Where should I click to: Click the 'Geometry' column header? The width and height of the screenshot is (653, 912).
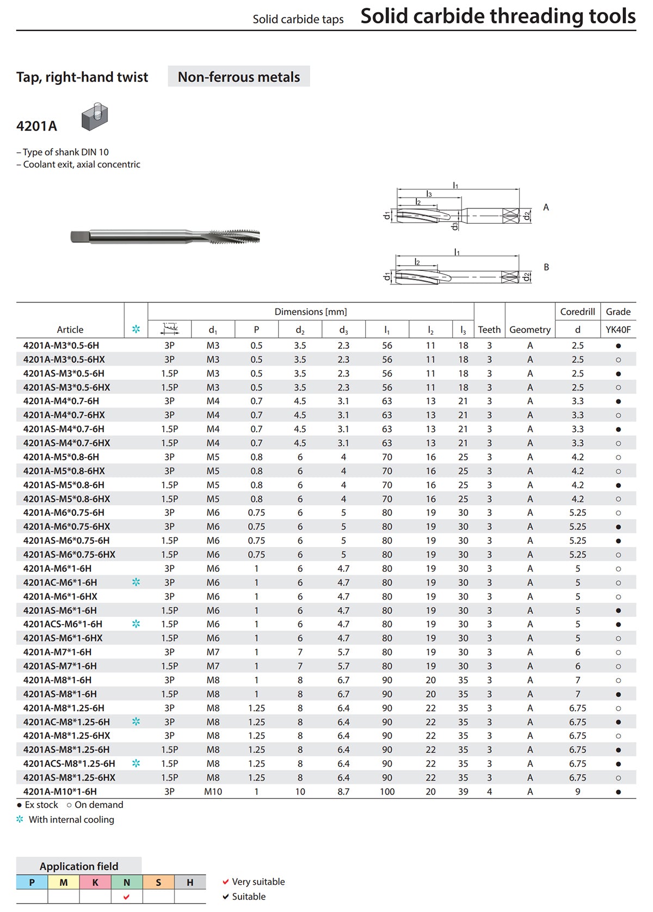(530, 330)
